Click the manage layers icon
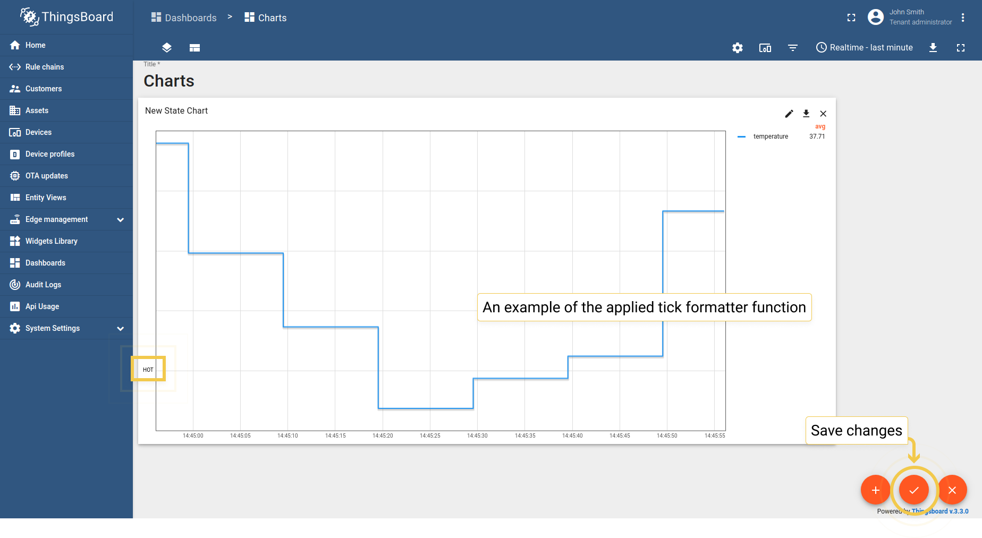Viewport: 982px width, 538px height. pos(167,48)
